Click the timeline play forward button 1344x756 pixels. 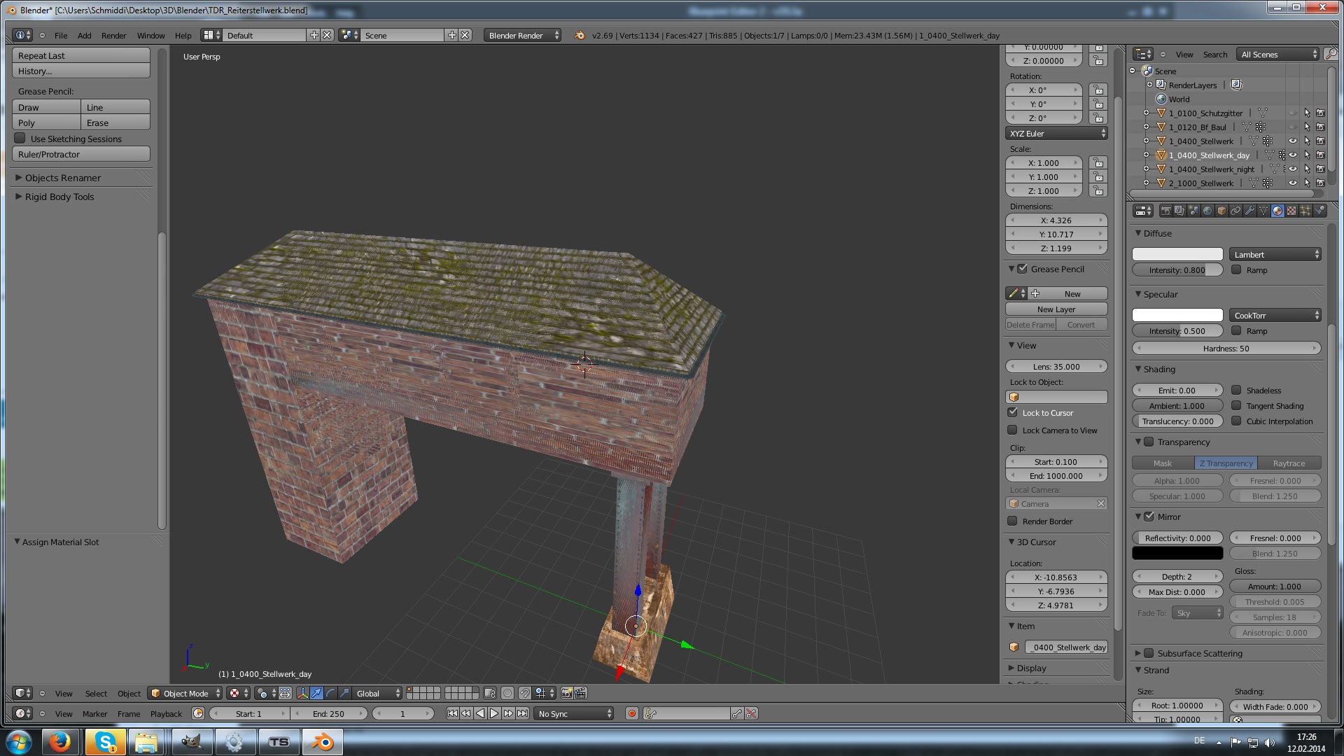494,713
